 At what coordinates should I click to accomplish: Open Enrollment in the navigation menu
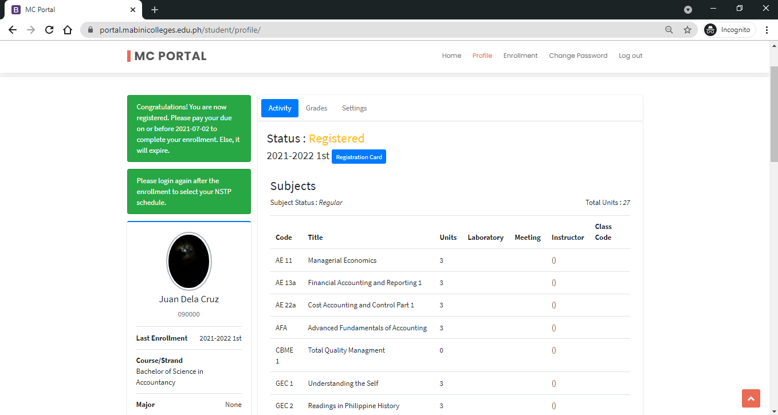(520, 56)
